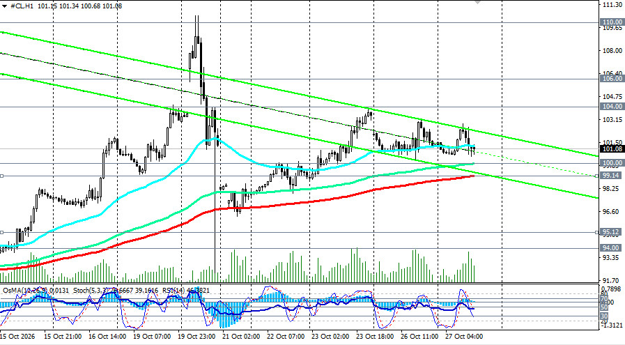Click the 103.15 scale value on price axis
625x345 pixels.
pos(612,120)
